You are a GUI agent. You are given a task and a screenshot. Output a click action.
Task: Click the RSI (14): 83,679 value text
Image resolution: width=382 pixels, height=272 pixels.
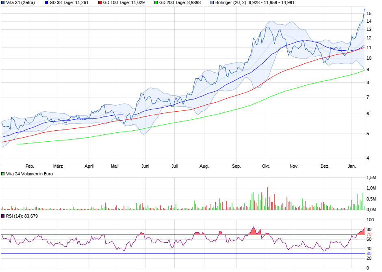point(22,216)
